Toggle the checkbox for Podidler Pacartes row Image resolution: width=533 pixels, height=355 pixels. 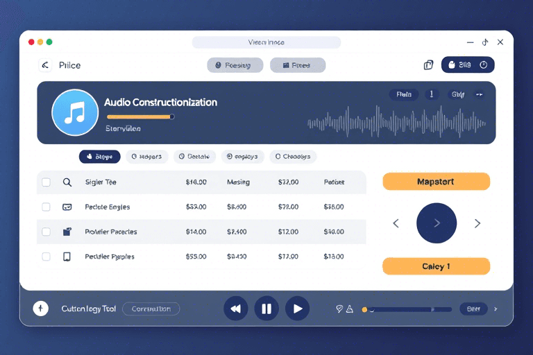pos(46,232)
